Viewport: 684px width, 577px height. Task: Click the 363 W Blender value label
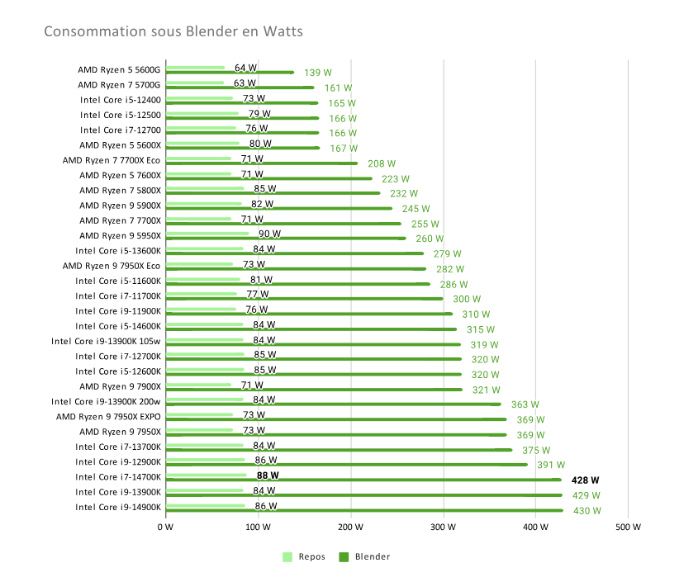click(x=525, y=405)
